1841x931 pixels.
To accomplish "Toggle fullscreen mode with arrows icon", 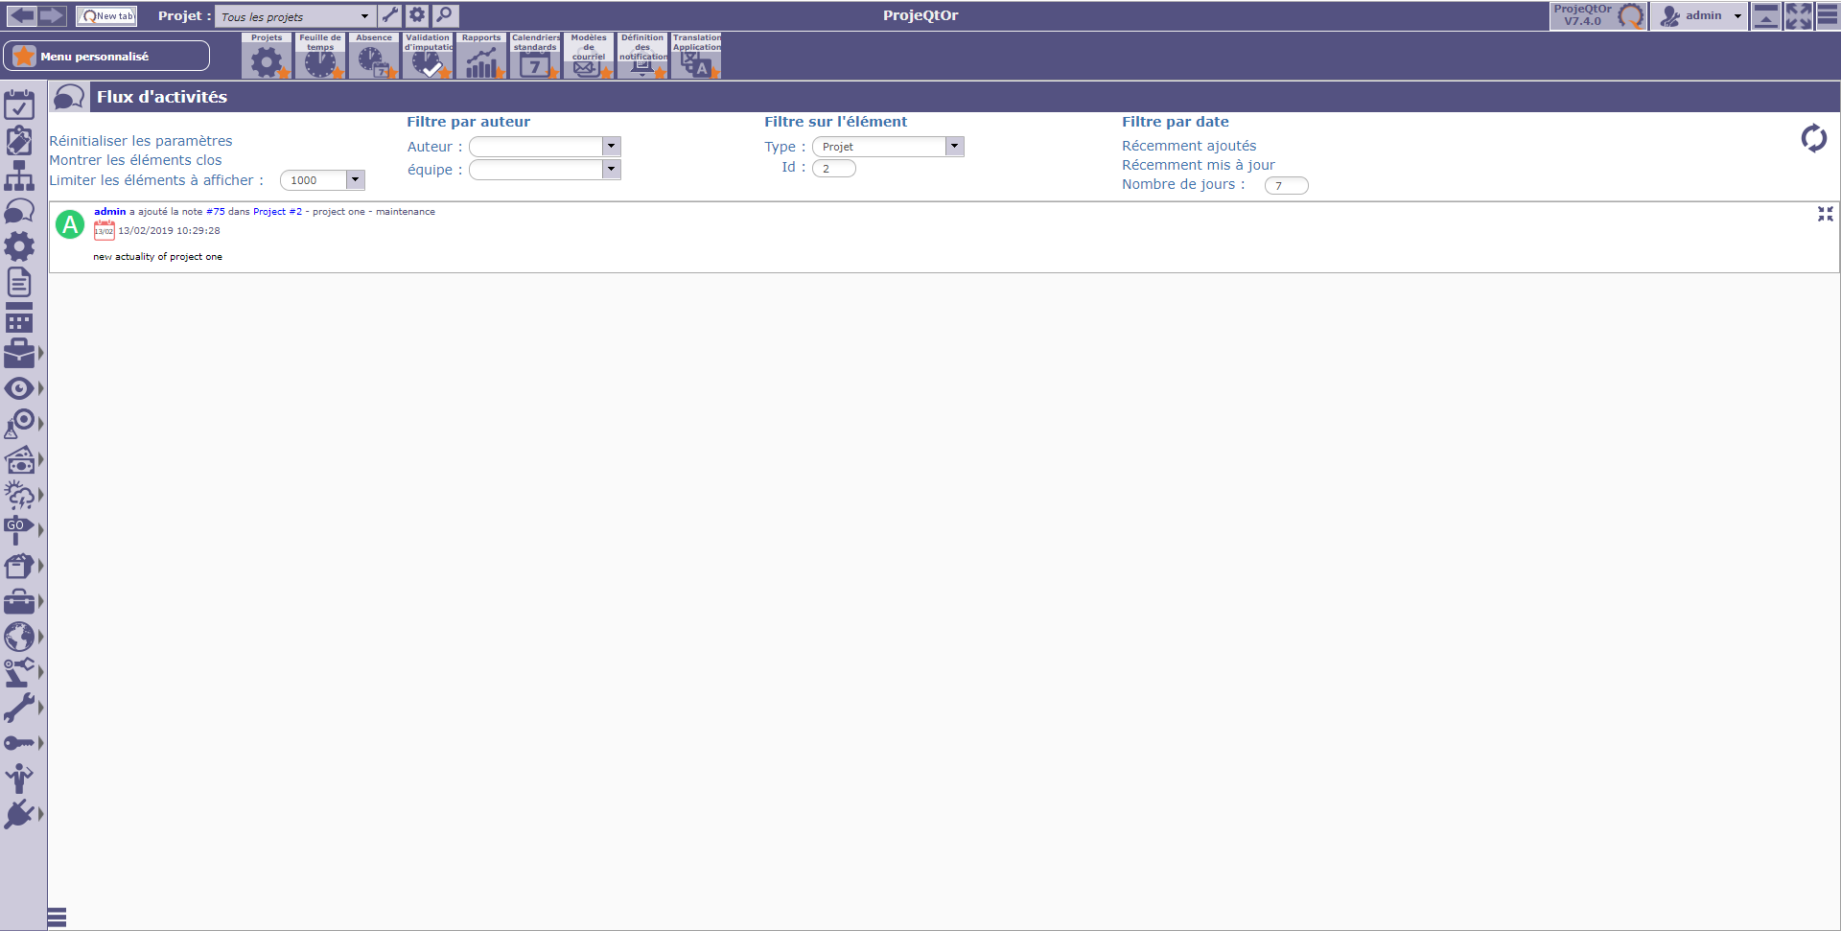I will click(1798, 16).
